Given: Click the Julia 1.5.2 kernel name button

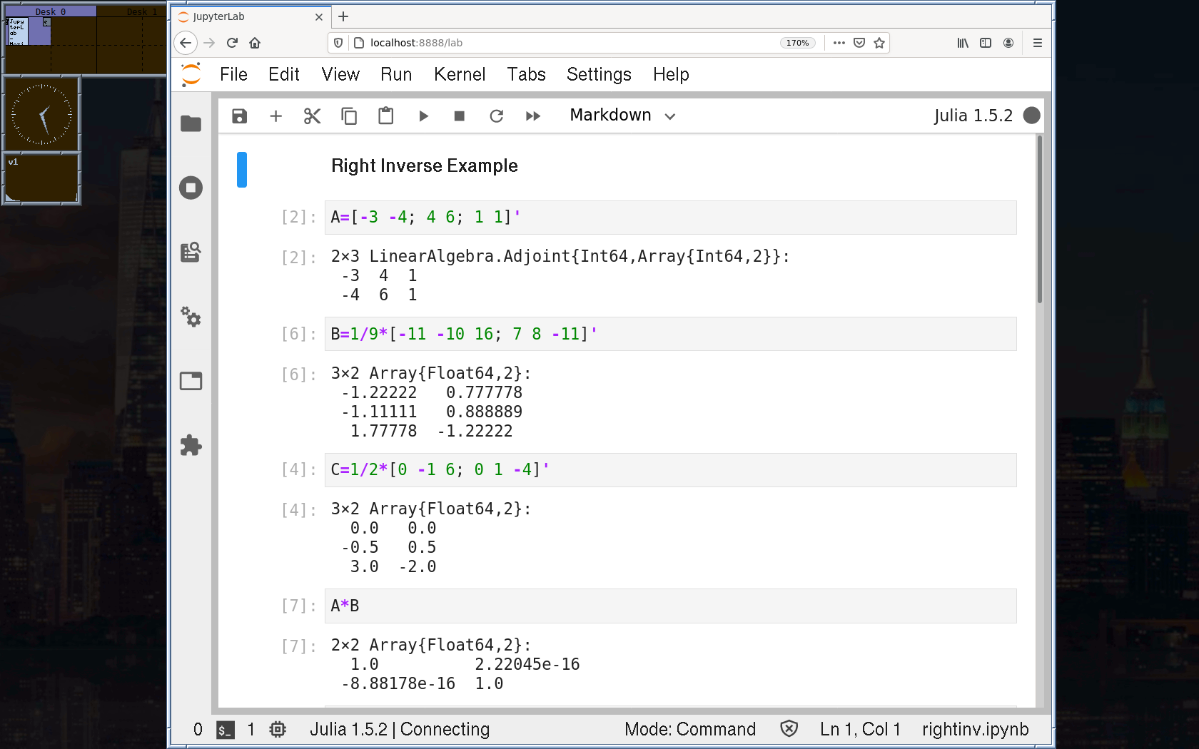Looking at the screenshot, I should [973, 116].
